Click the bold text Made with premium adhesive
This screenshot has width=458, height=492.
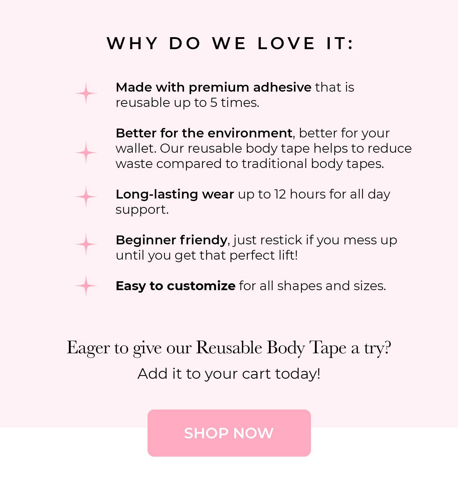(x=213, y=88)
